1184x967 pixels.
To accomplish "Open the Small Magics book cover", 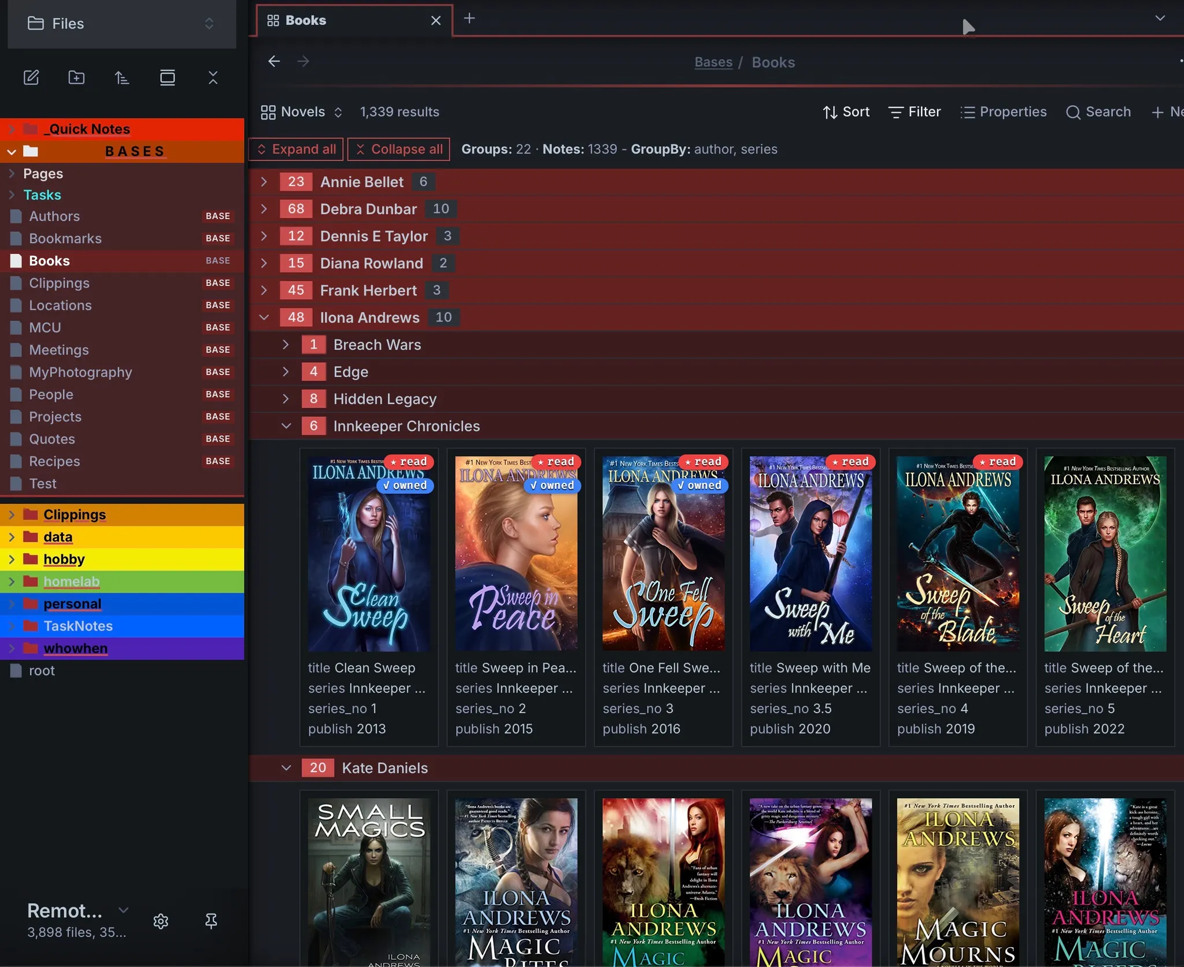I will coord(369,882).
